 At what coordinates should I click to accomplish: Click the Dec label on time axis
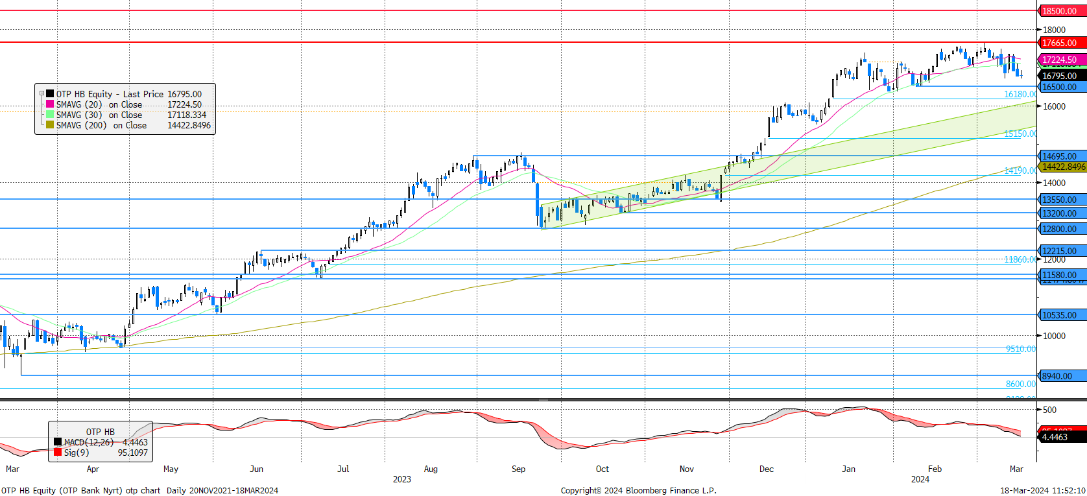pos(767,469)
